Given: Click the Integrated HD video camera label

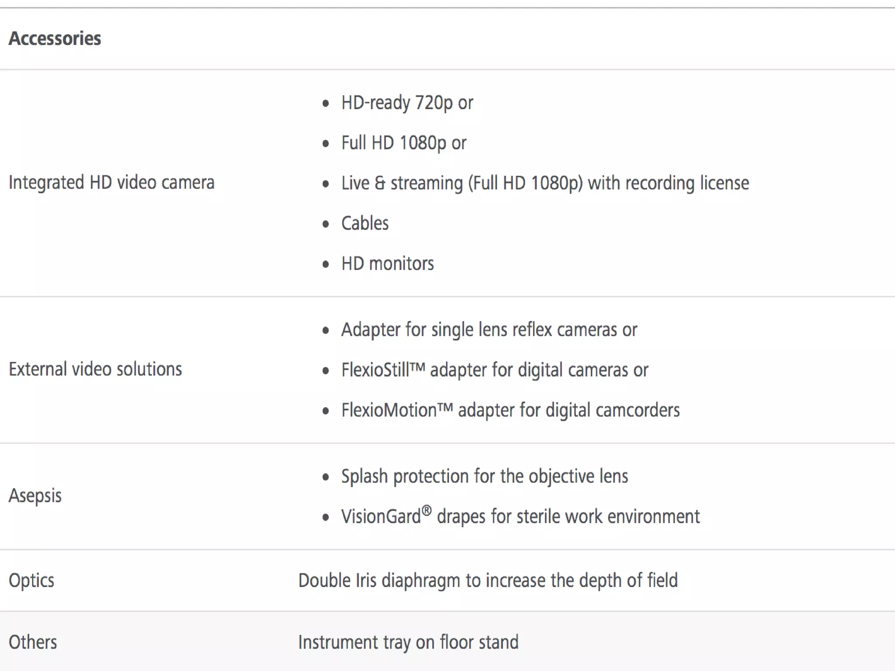Looking at the screenshot, I should pos(111,183).
